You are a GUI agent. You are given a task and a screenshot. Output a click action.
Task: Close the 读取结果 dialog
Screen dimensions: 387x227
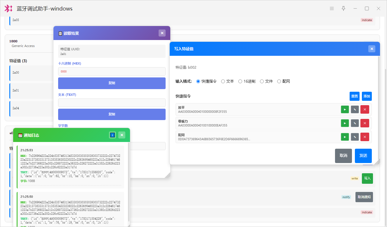coord(162,33)
